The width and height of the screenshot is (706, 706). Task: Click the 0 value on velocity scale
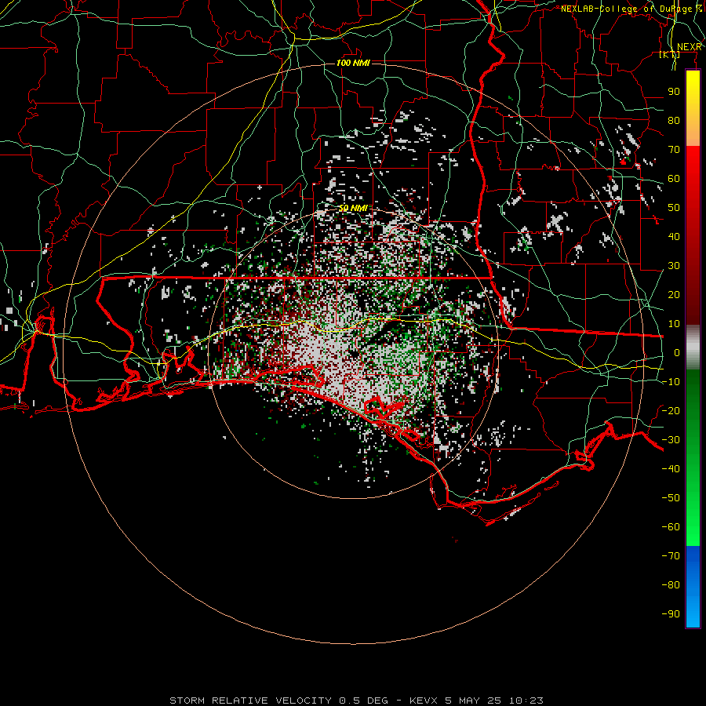tap(677, 352)
